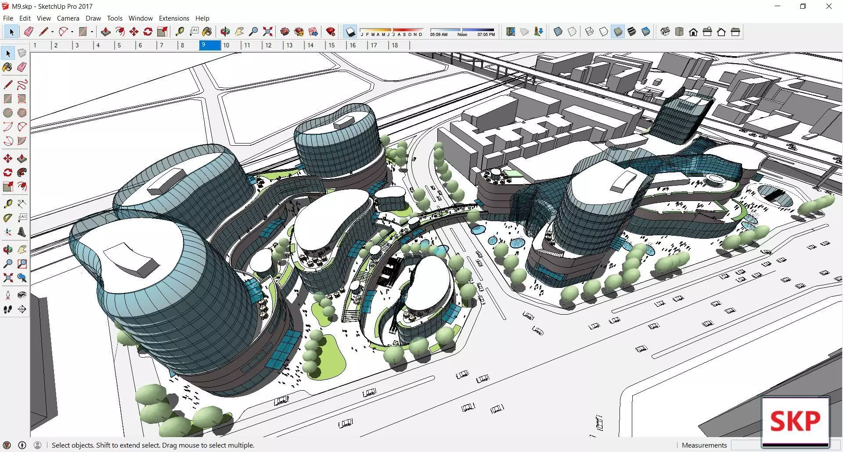Open the Draw menu
This screenshot has height=452, width=843.
(93, 18)
